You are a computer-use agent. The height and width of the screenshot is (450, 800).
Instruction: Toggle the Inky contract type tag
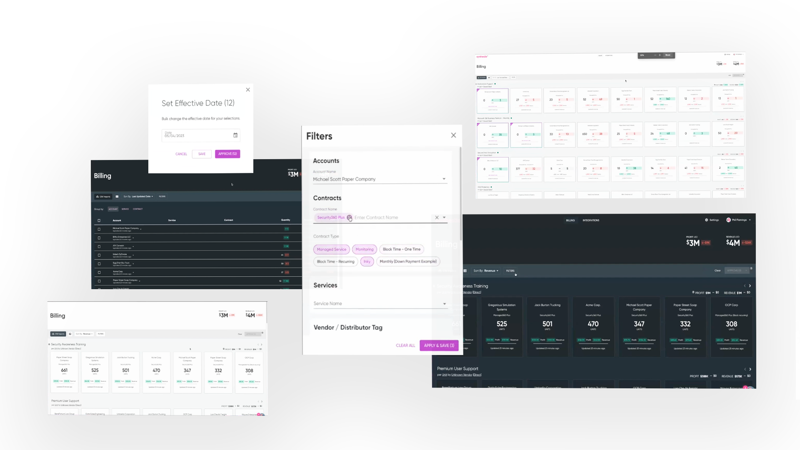[x=367, y=261]
